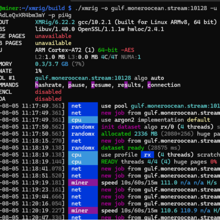220x220 pixels.
Task: Click the '-p pi4g' argument text
Action: click(x=60, y=15)
